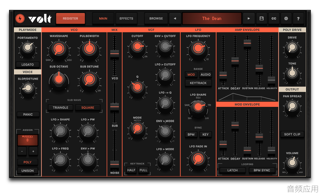
Task: Click the LFO > CUTOFF knob
Action: tap(165, 75)
